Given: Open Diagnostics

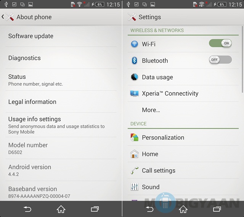Looking at the screenshot, I should 61,58.
